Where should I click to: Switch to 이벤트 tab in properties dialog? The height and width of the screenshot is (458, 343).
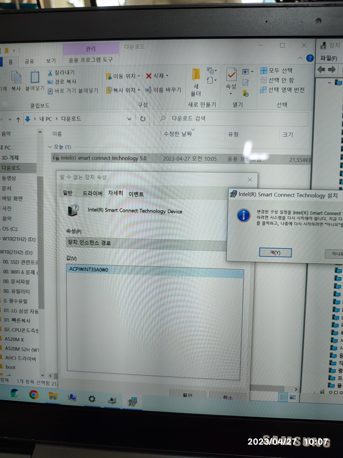pos(136,194)
